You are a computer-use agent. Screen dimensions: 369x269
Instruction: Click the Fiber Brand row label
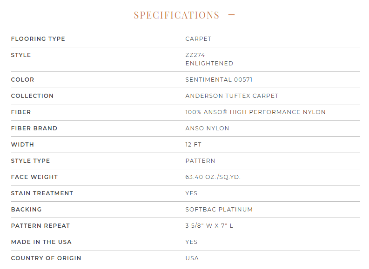pyautogui.click(x=34, y=128)
